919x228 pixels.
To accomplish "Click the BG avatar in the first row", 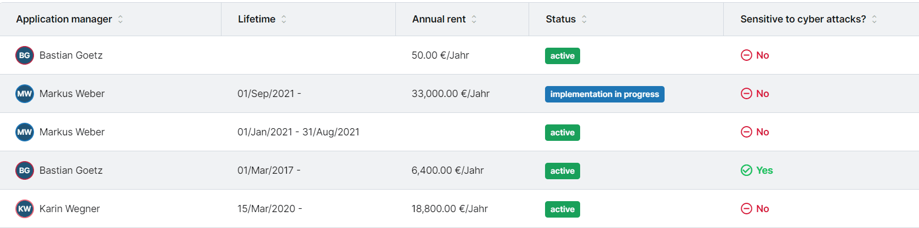I will point(25,55).
